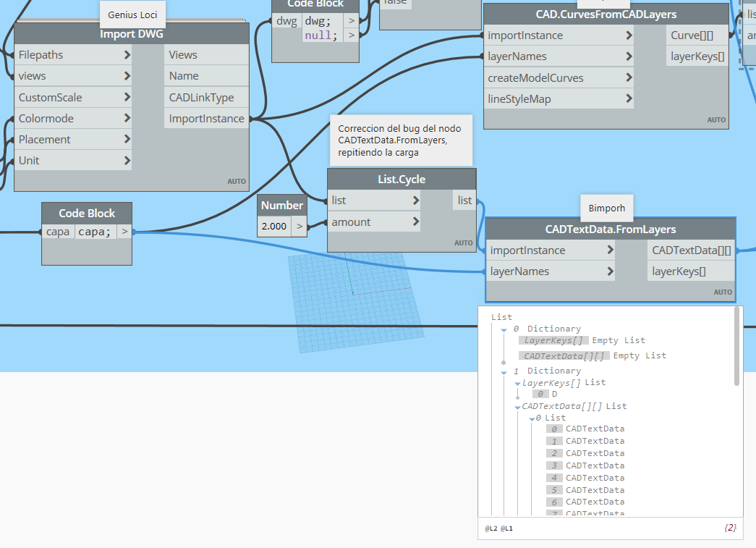
Task: Click the ImportInstance output port
Action: click(x=206, y=118)
